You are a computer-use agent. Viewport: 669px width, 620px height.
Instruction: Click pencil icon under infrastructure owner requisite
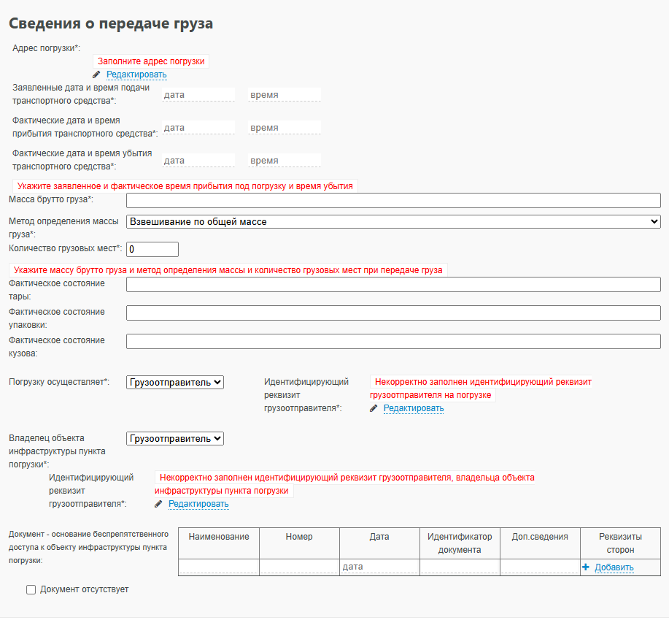coord(158,505)
